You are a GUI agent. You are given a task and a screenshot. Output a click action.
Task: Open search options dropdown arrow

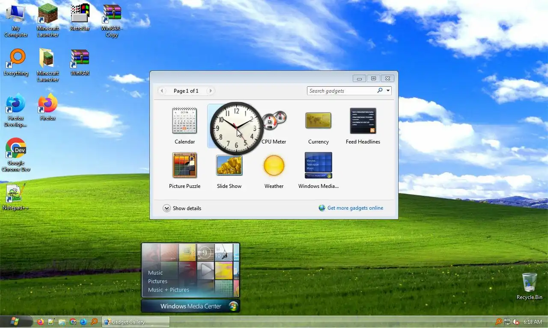pyautogui.click(x=388, y=91)
